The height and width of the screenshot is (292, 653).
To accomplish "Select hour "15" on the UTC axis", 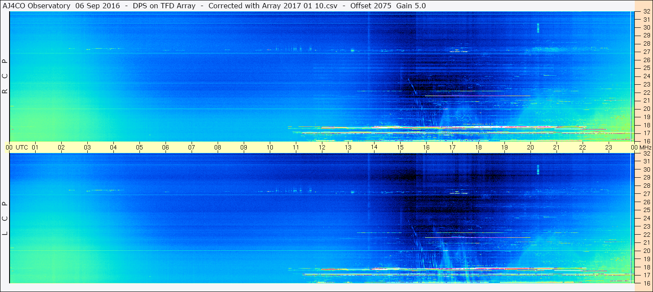I will point(400,147).
